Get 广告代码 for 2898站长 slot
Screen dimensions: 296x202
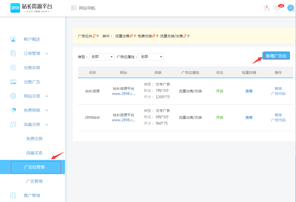click(x=278, y=120)
